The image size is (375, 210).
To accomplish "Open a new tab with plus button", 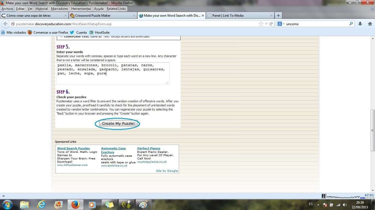I will pyautogui.click(x=278, y=16).
